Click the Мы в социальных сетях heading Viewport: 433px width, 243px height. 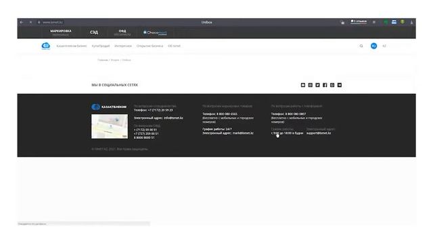pos(114,85)
